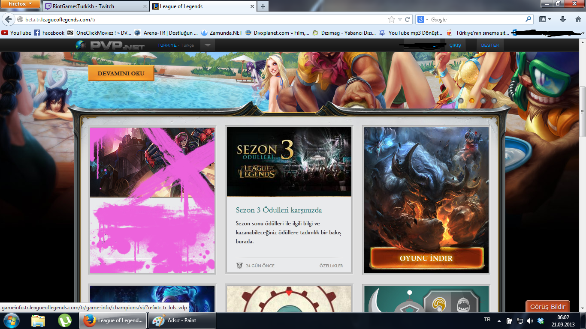The height and width of the screenshot is (329, 586).
Task: Switch to Adsız - Paint taskbar window
Action: pos(182,320)
